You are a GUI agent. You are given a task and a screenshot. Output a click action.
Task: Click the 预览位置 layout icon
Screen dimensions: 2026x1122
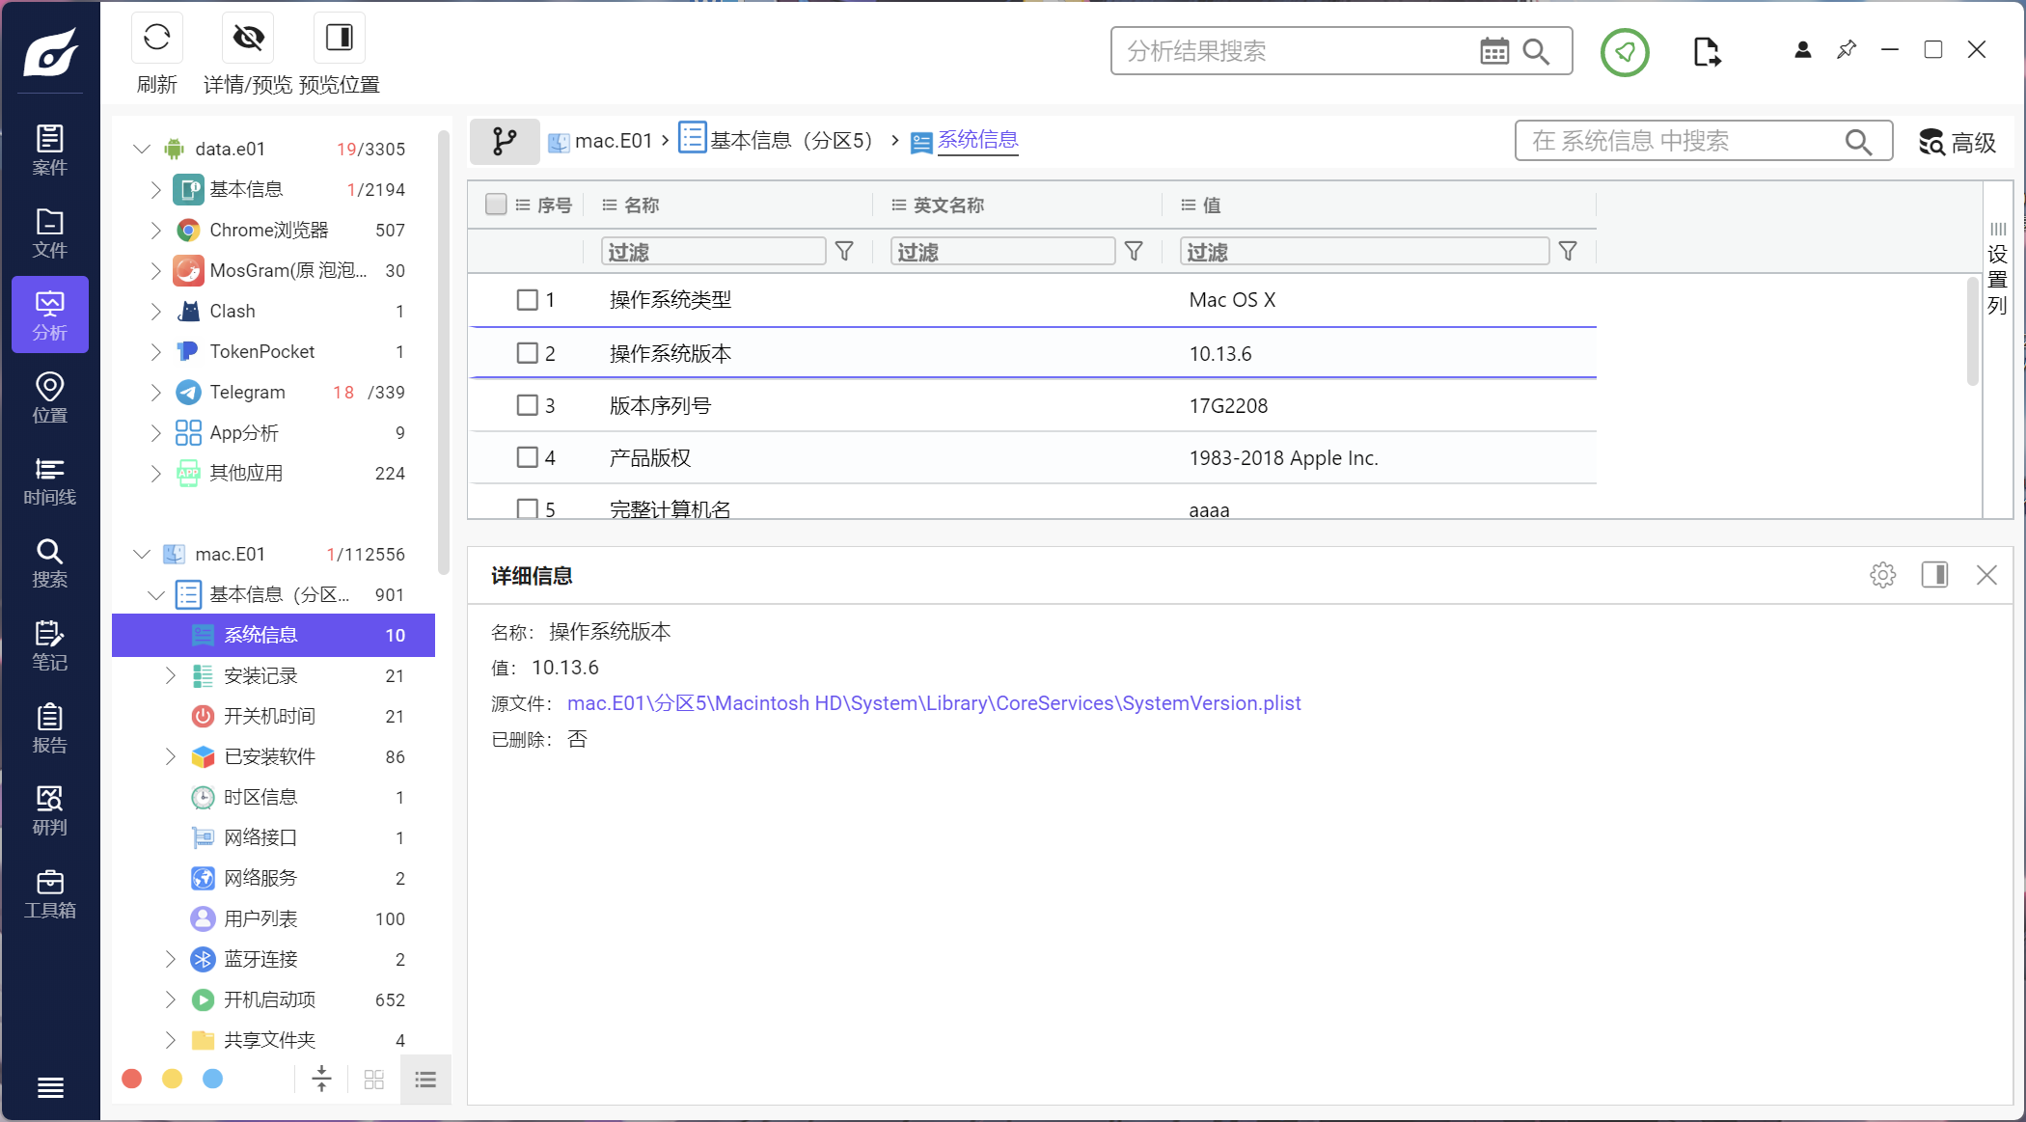tap(339, 38)
